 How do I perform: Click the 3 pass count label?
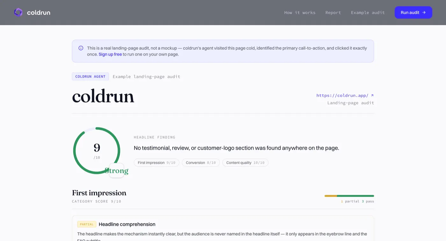pos(368,202)
